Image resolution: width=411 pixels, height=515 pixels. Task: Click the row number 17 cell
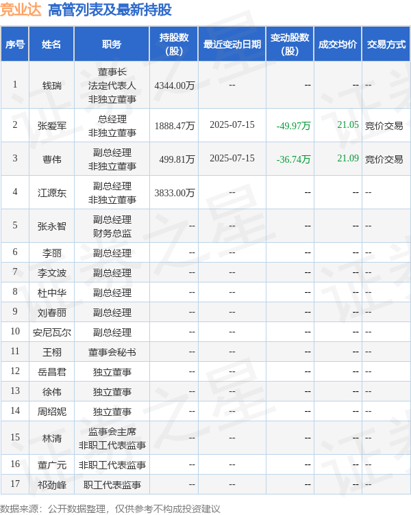15,484
